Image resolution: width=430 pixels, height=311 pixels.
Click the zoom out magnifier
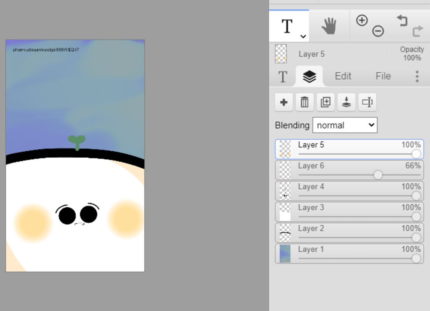(378, 31)
